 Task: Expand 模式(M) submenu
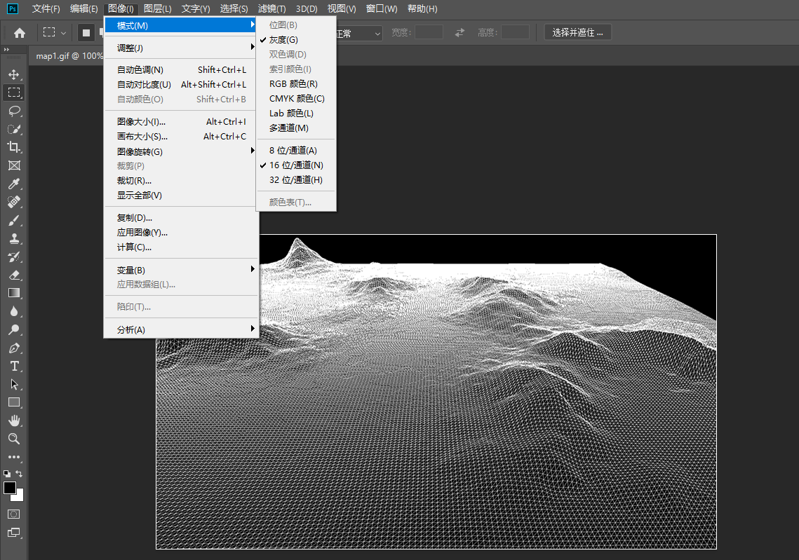181,25
